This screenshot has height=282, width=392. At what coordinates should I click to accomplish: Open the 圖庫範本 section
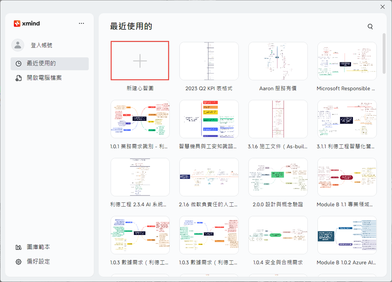tap(38, 247)
